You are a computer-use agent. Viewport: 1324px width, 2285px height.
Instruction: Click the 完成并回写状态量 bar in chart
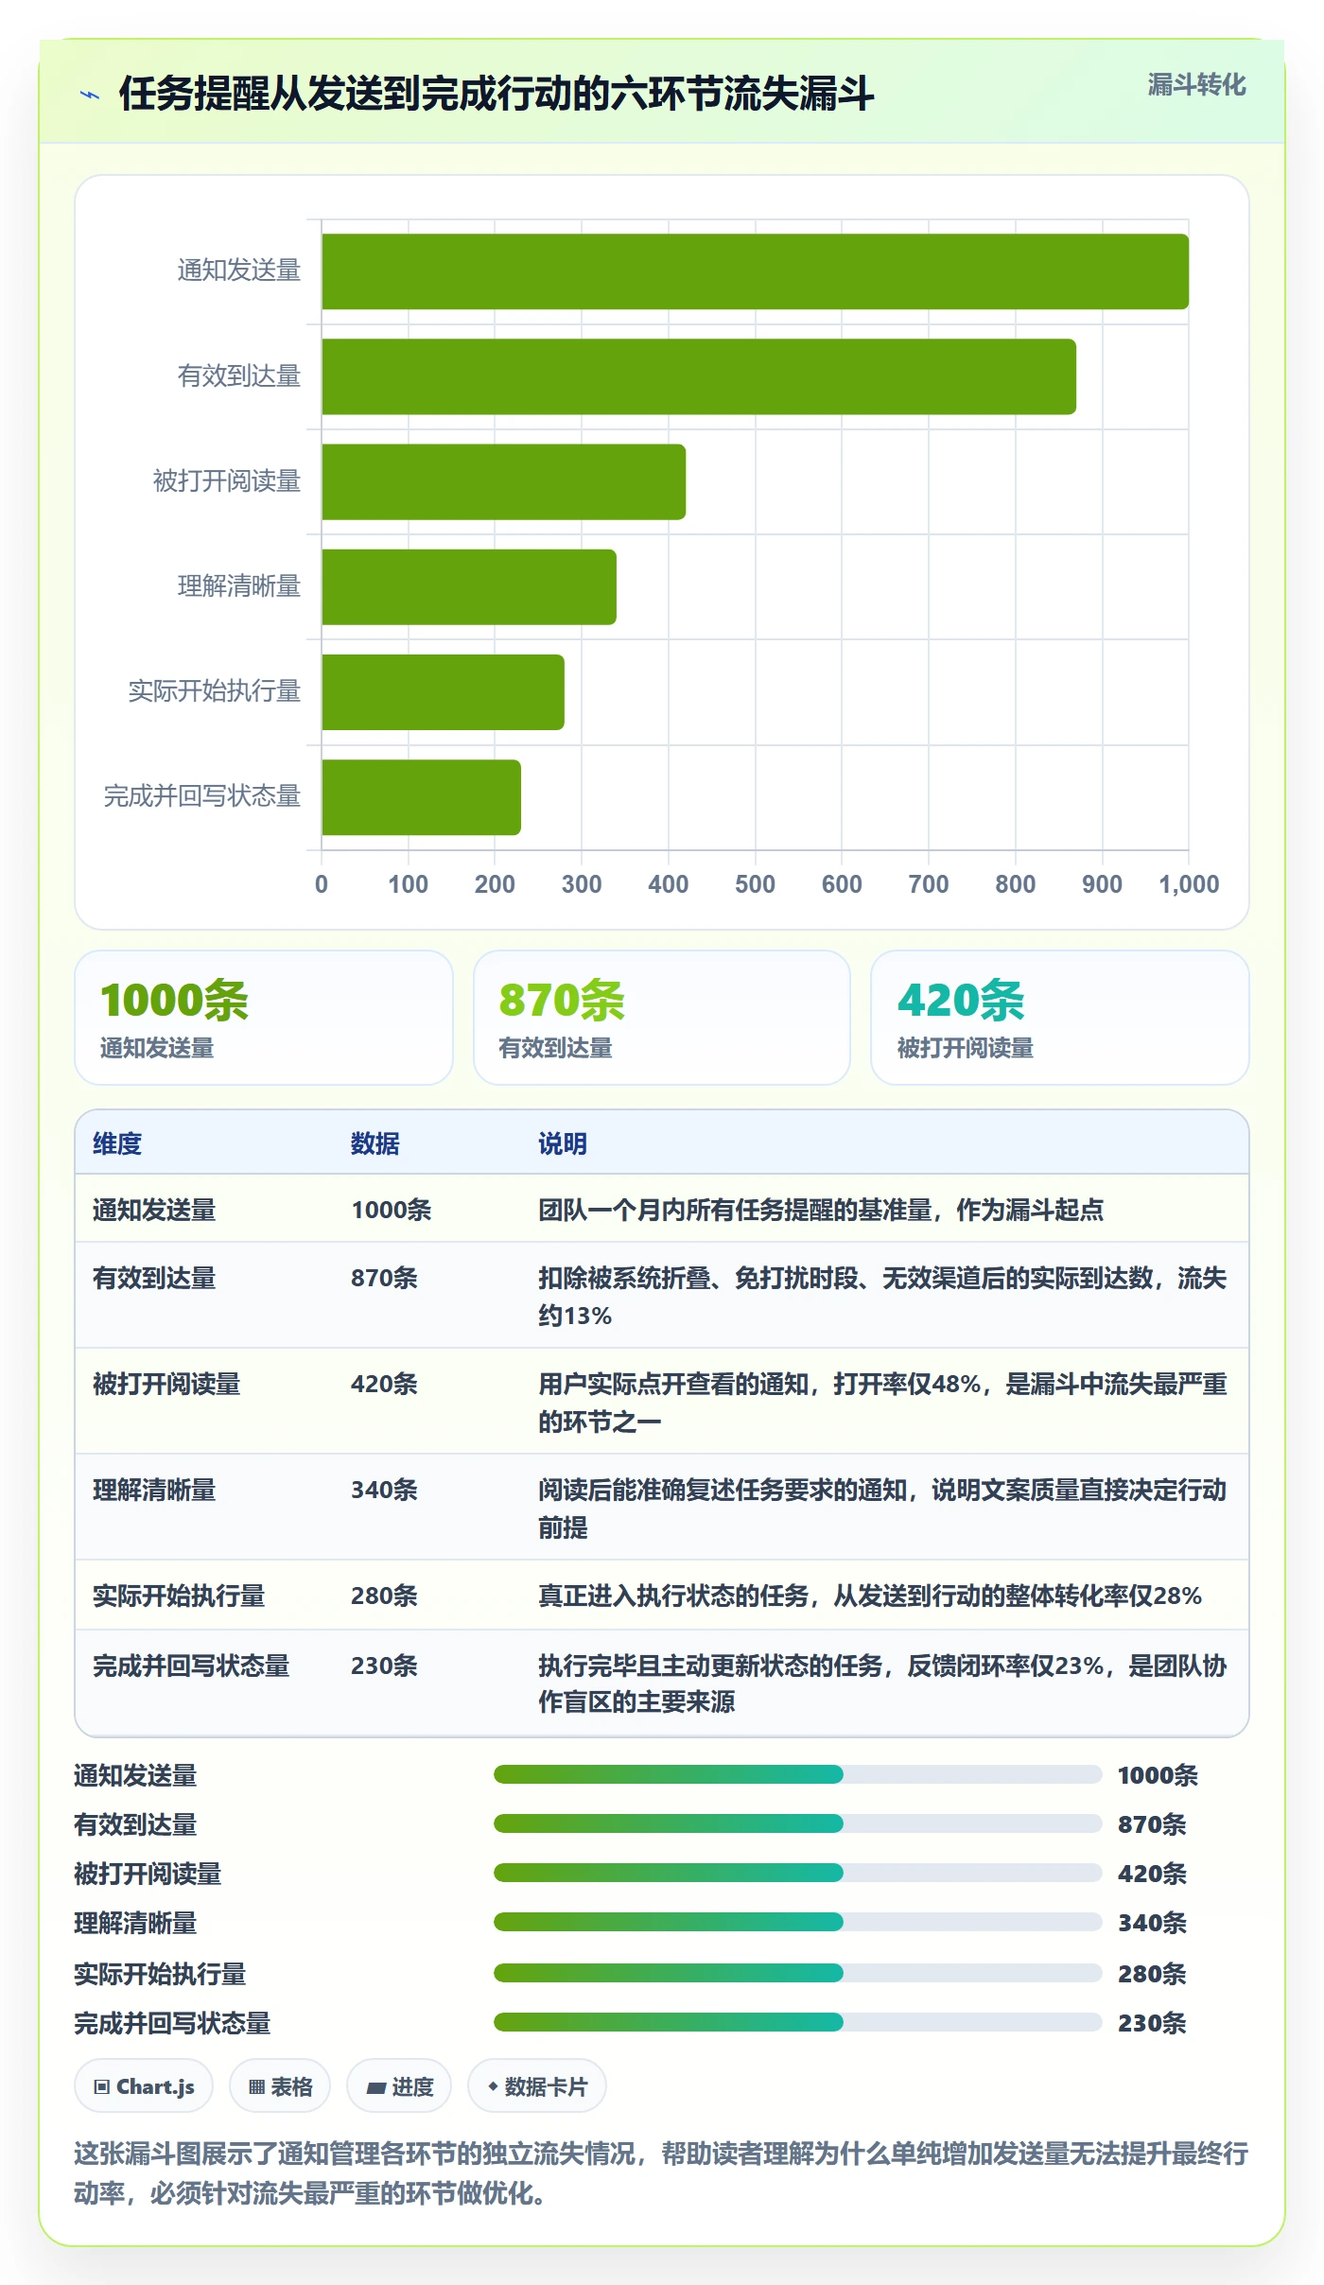coord(421,797)
